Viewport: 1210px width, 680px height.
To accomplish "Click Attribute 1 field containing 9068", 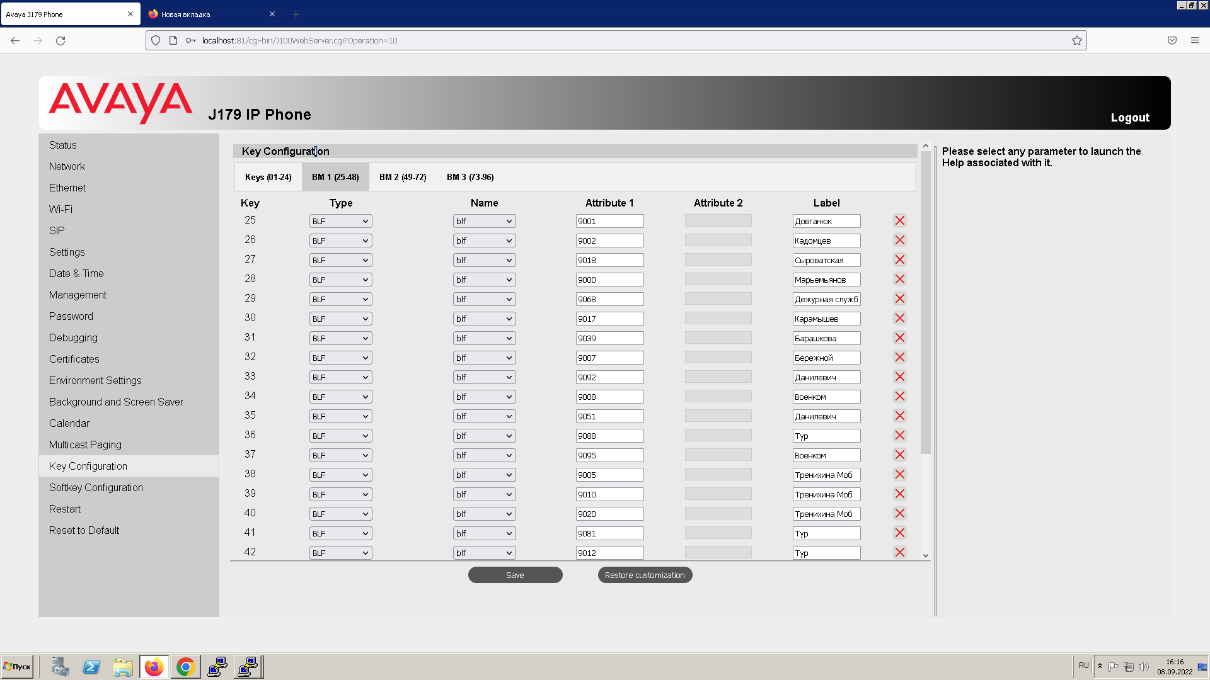I will pyautogui.click(x=609, y=299).
